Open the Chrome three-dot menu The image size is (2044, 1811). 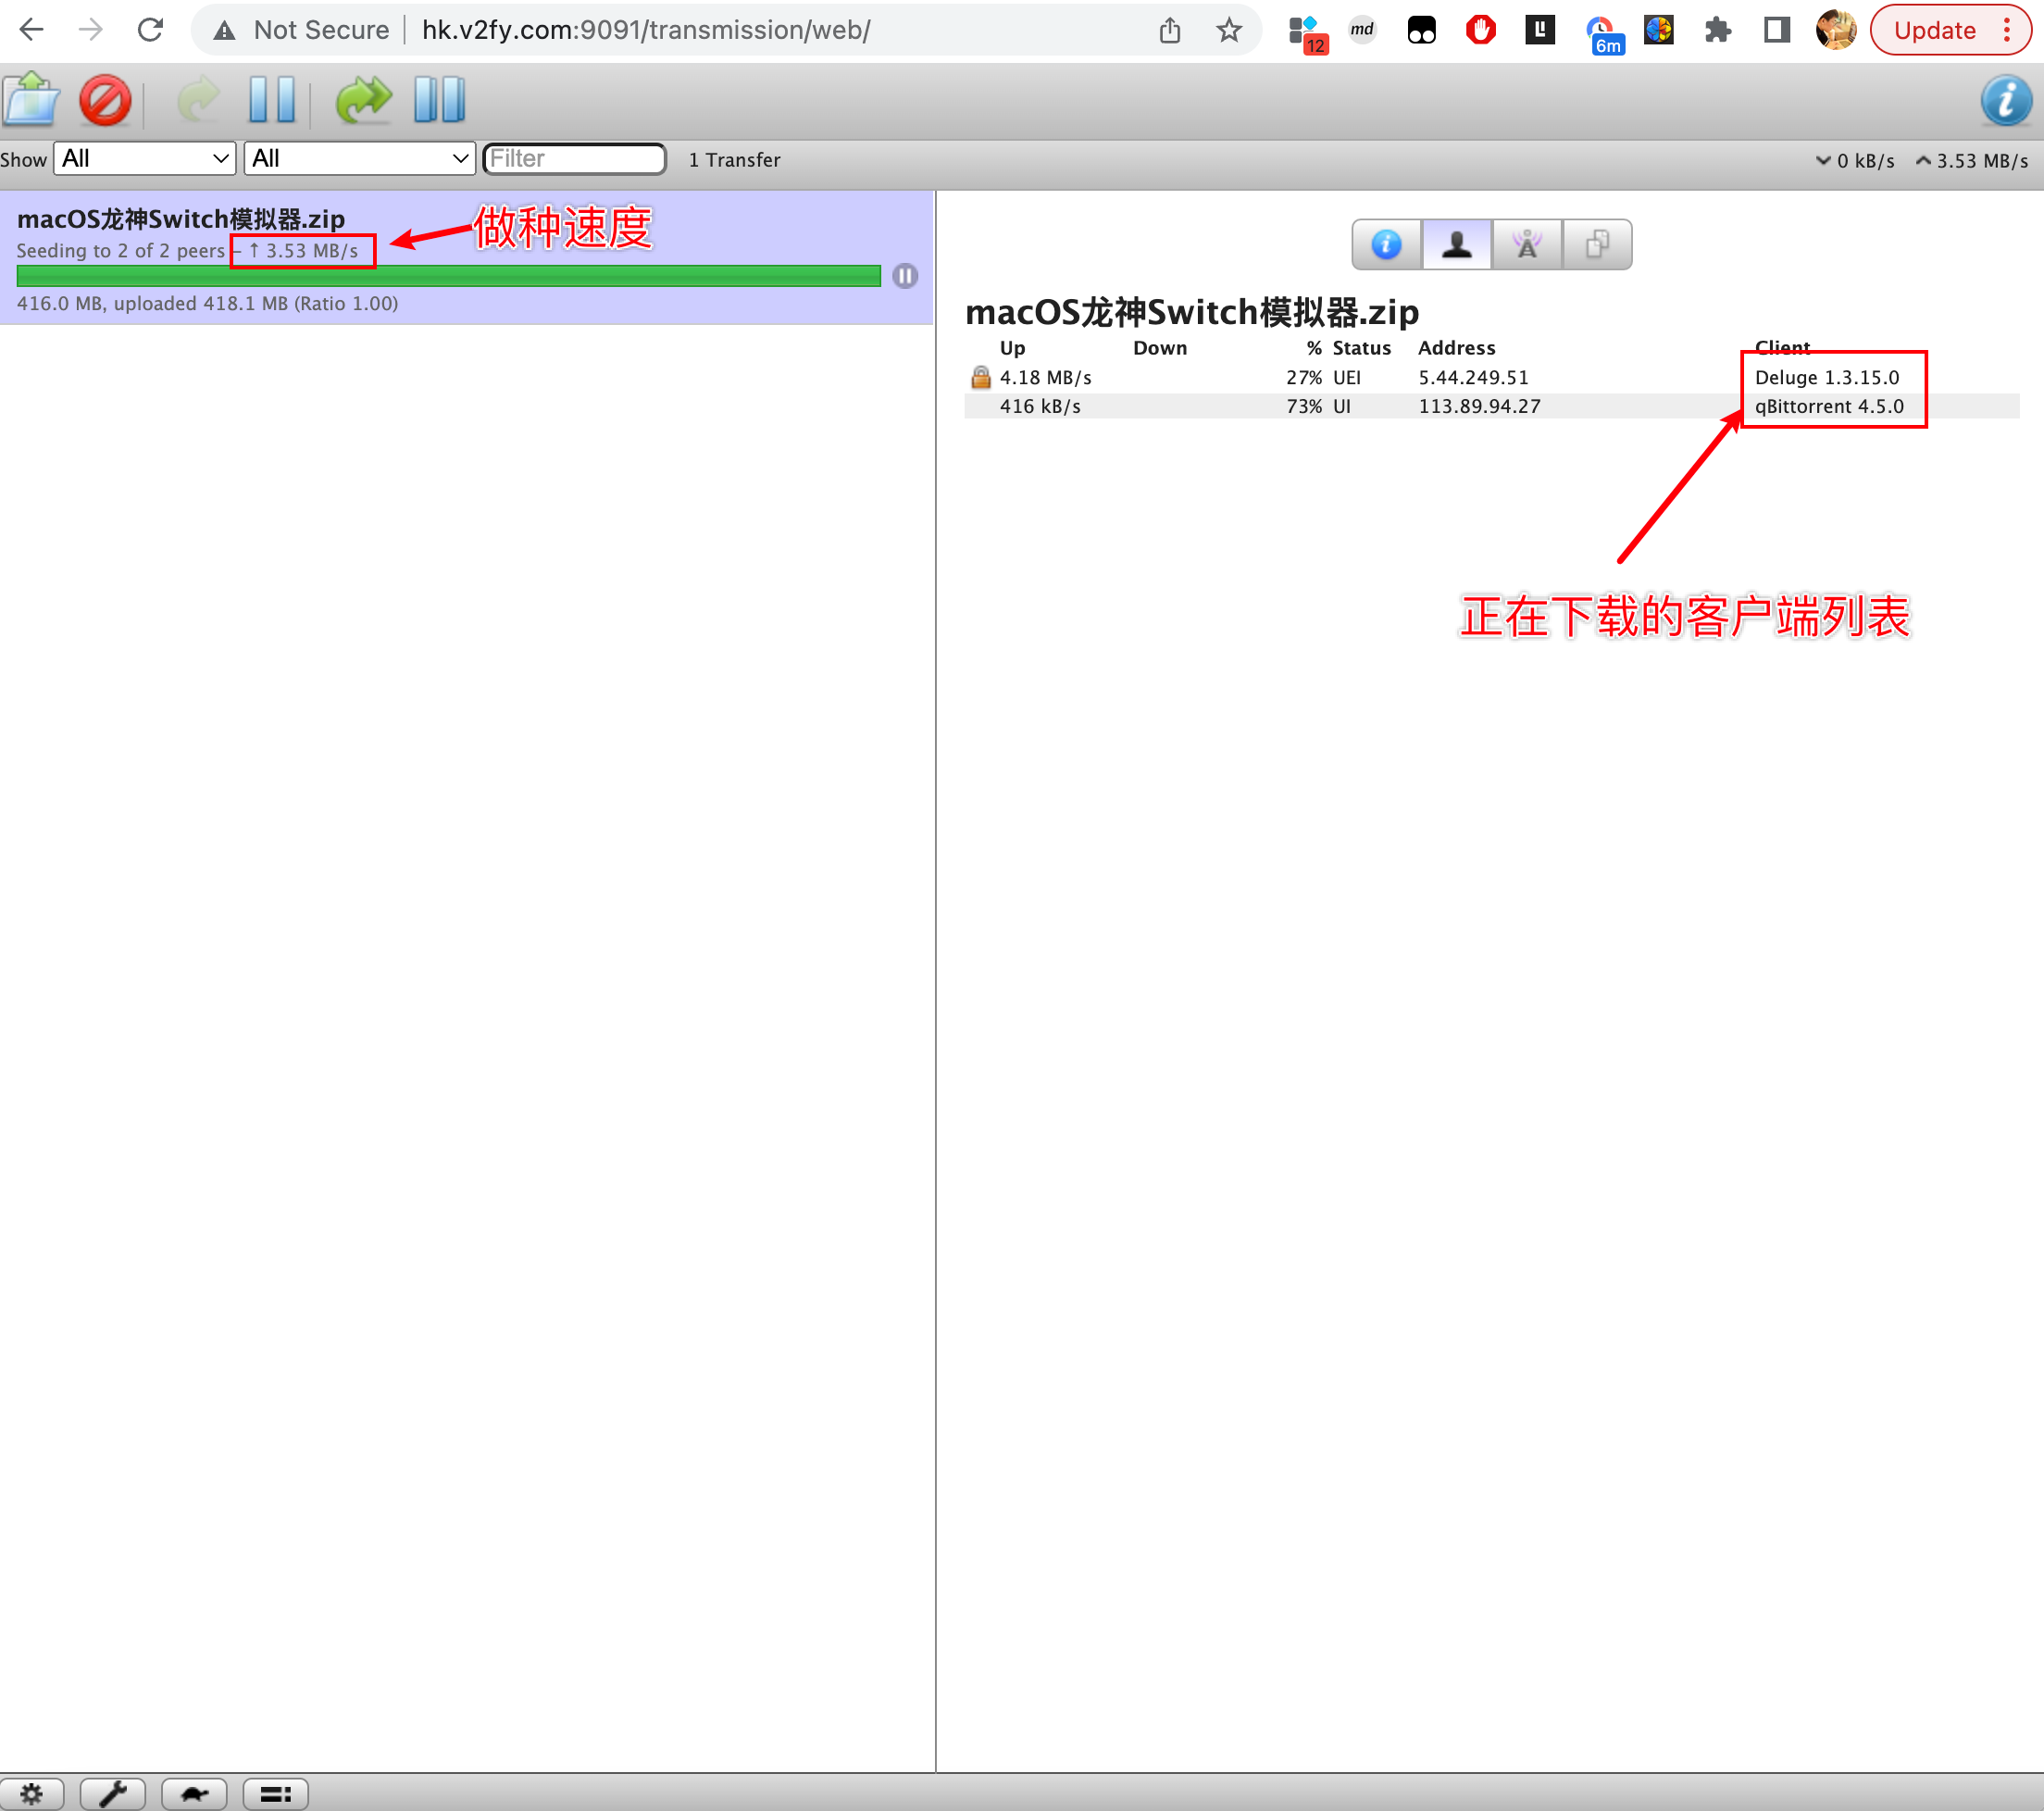(2007, 30)
